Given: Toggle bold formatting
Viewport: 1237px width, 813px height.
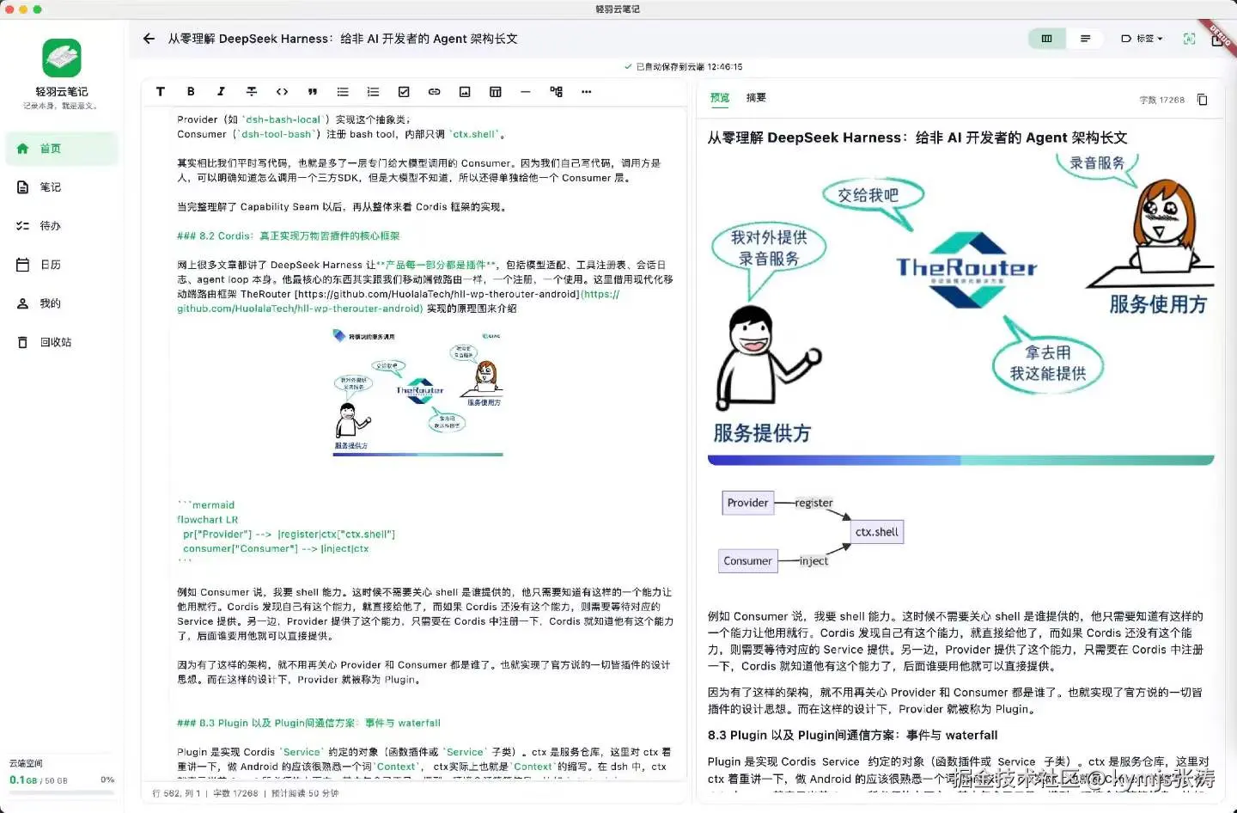Looking at the screenshot, I should (x=191, y=92).
